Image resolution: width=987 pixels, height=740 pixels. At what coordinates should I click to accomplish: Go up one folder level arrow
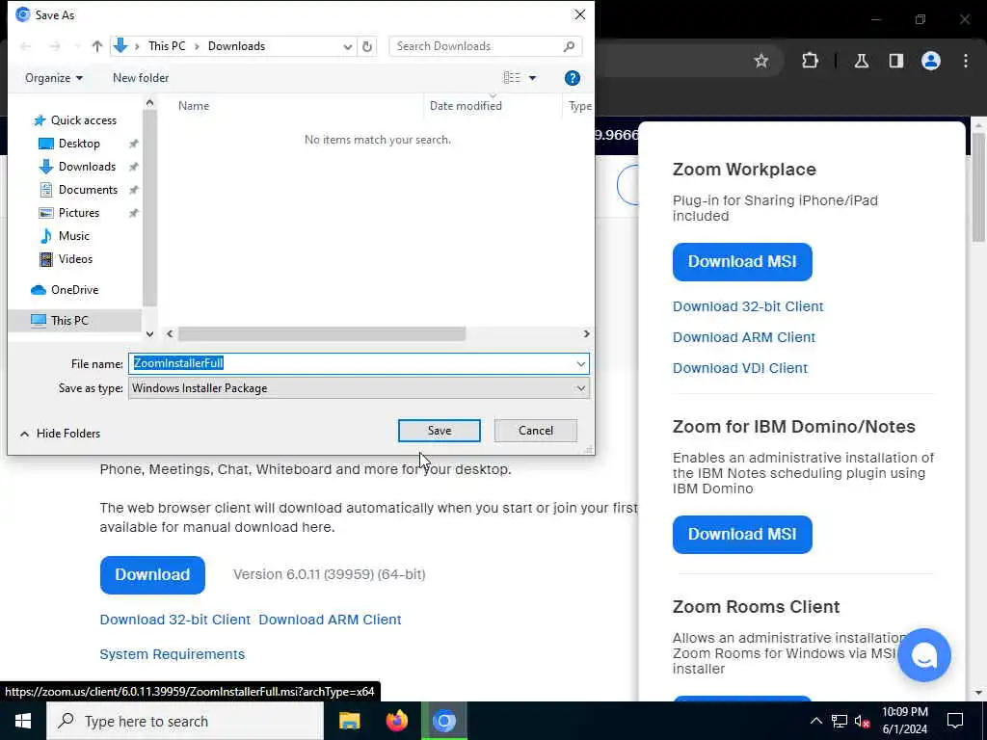pyautogui.click(x=97, y=46)
